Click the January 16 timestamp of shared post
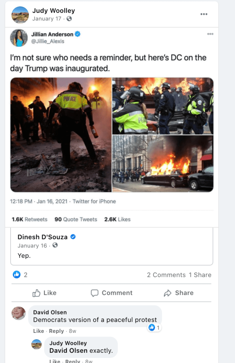 (32, 246)
